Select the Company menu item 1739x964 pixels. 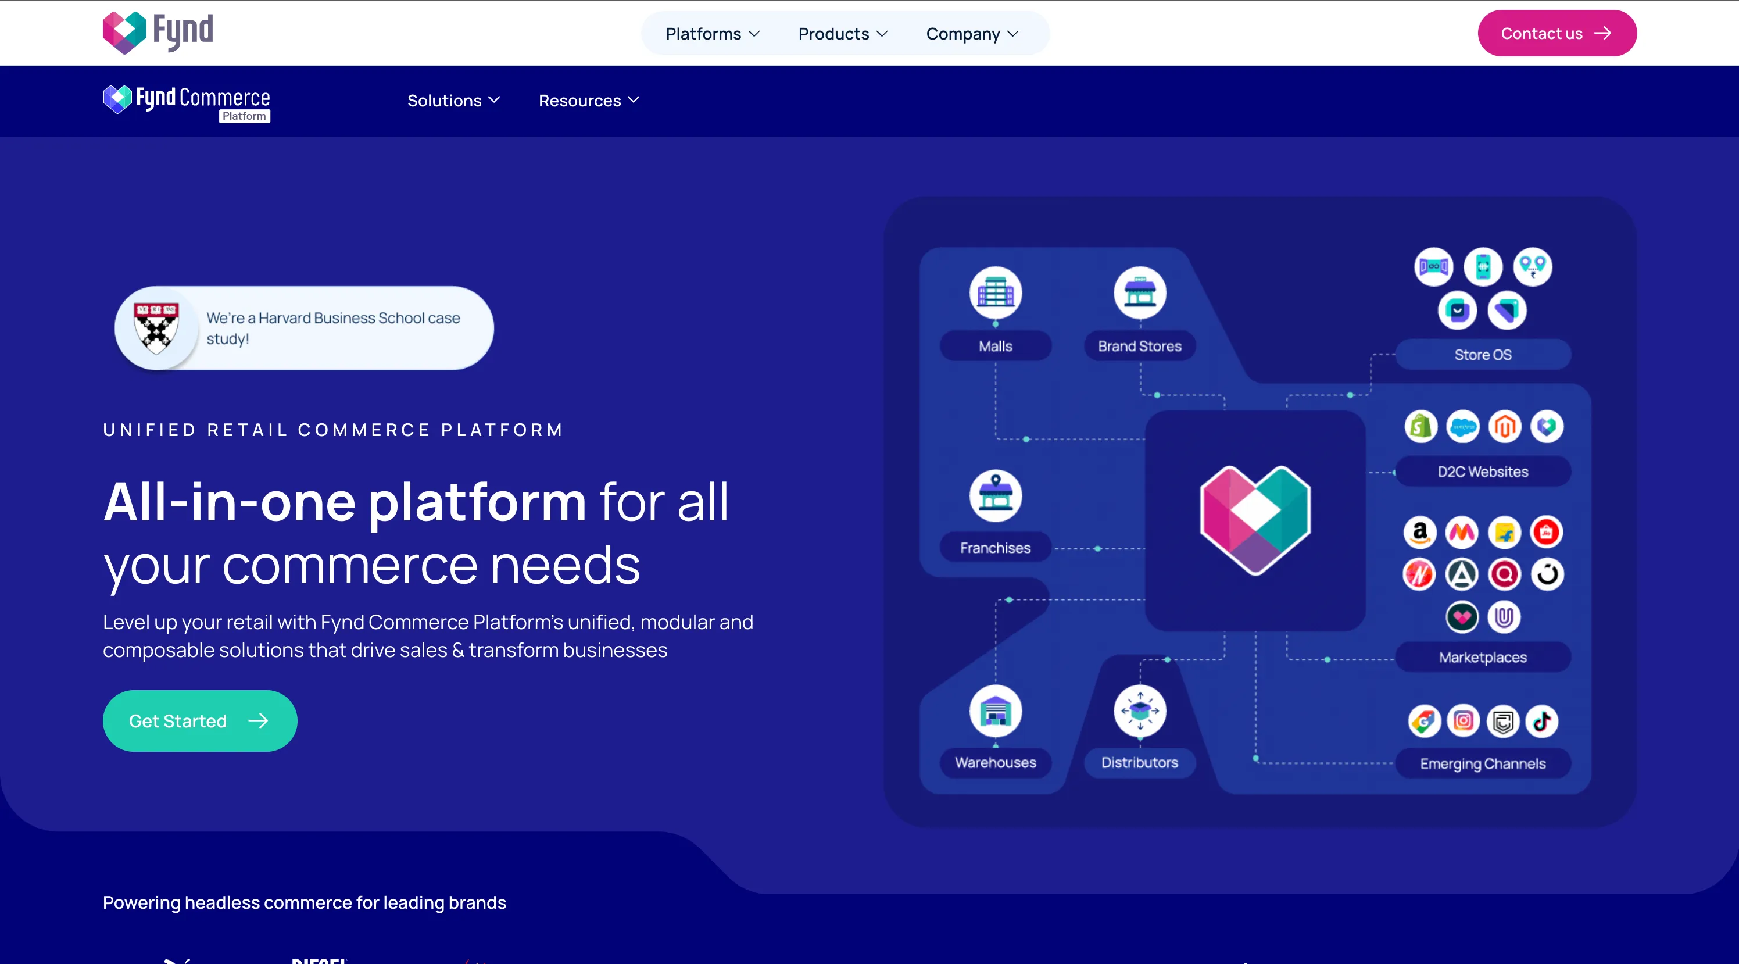coord(972,33)
